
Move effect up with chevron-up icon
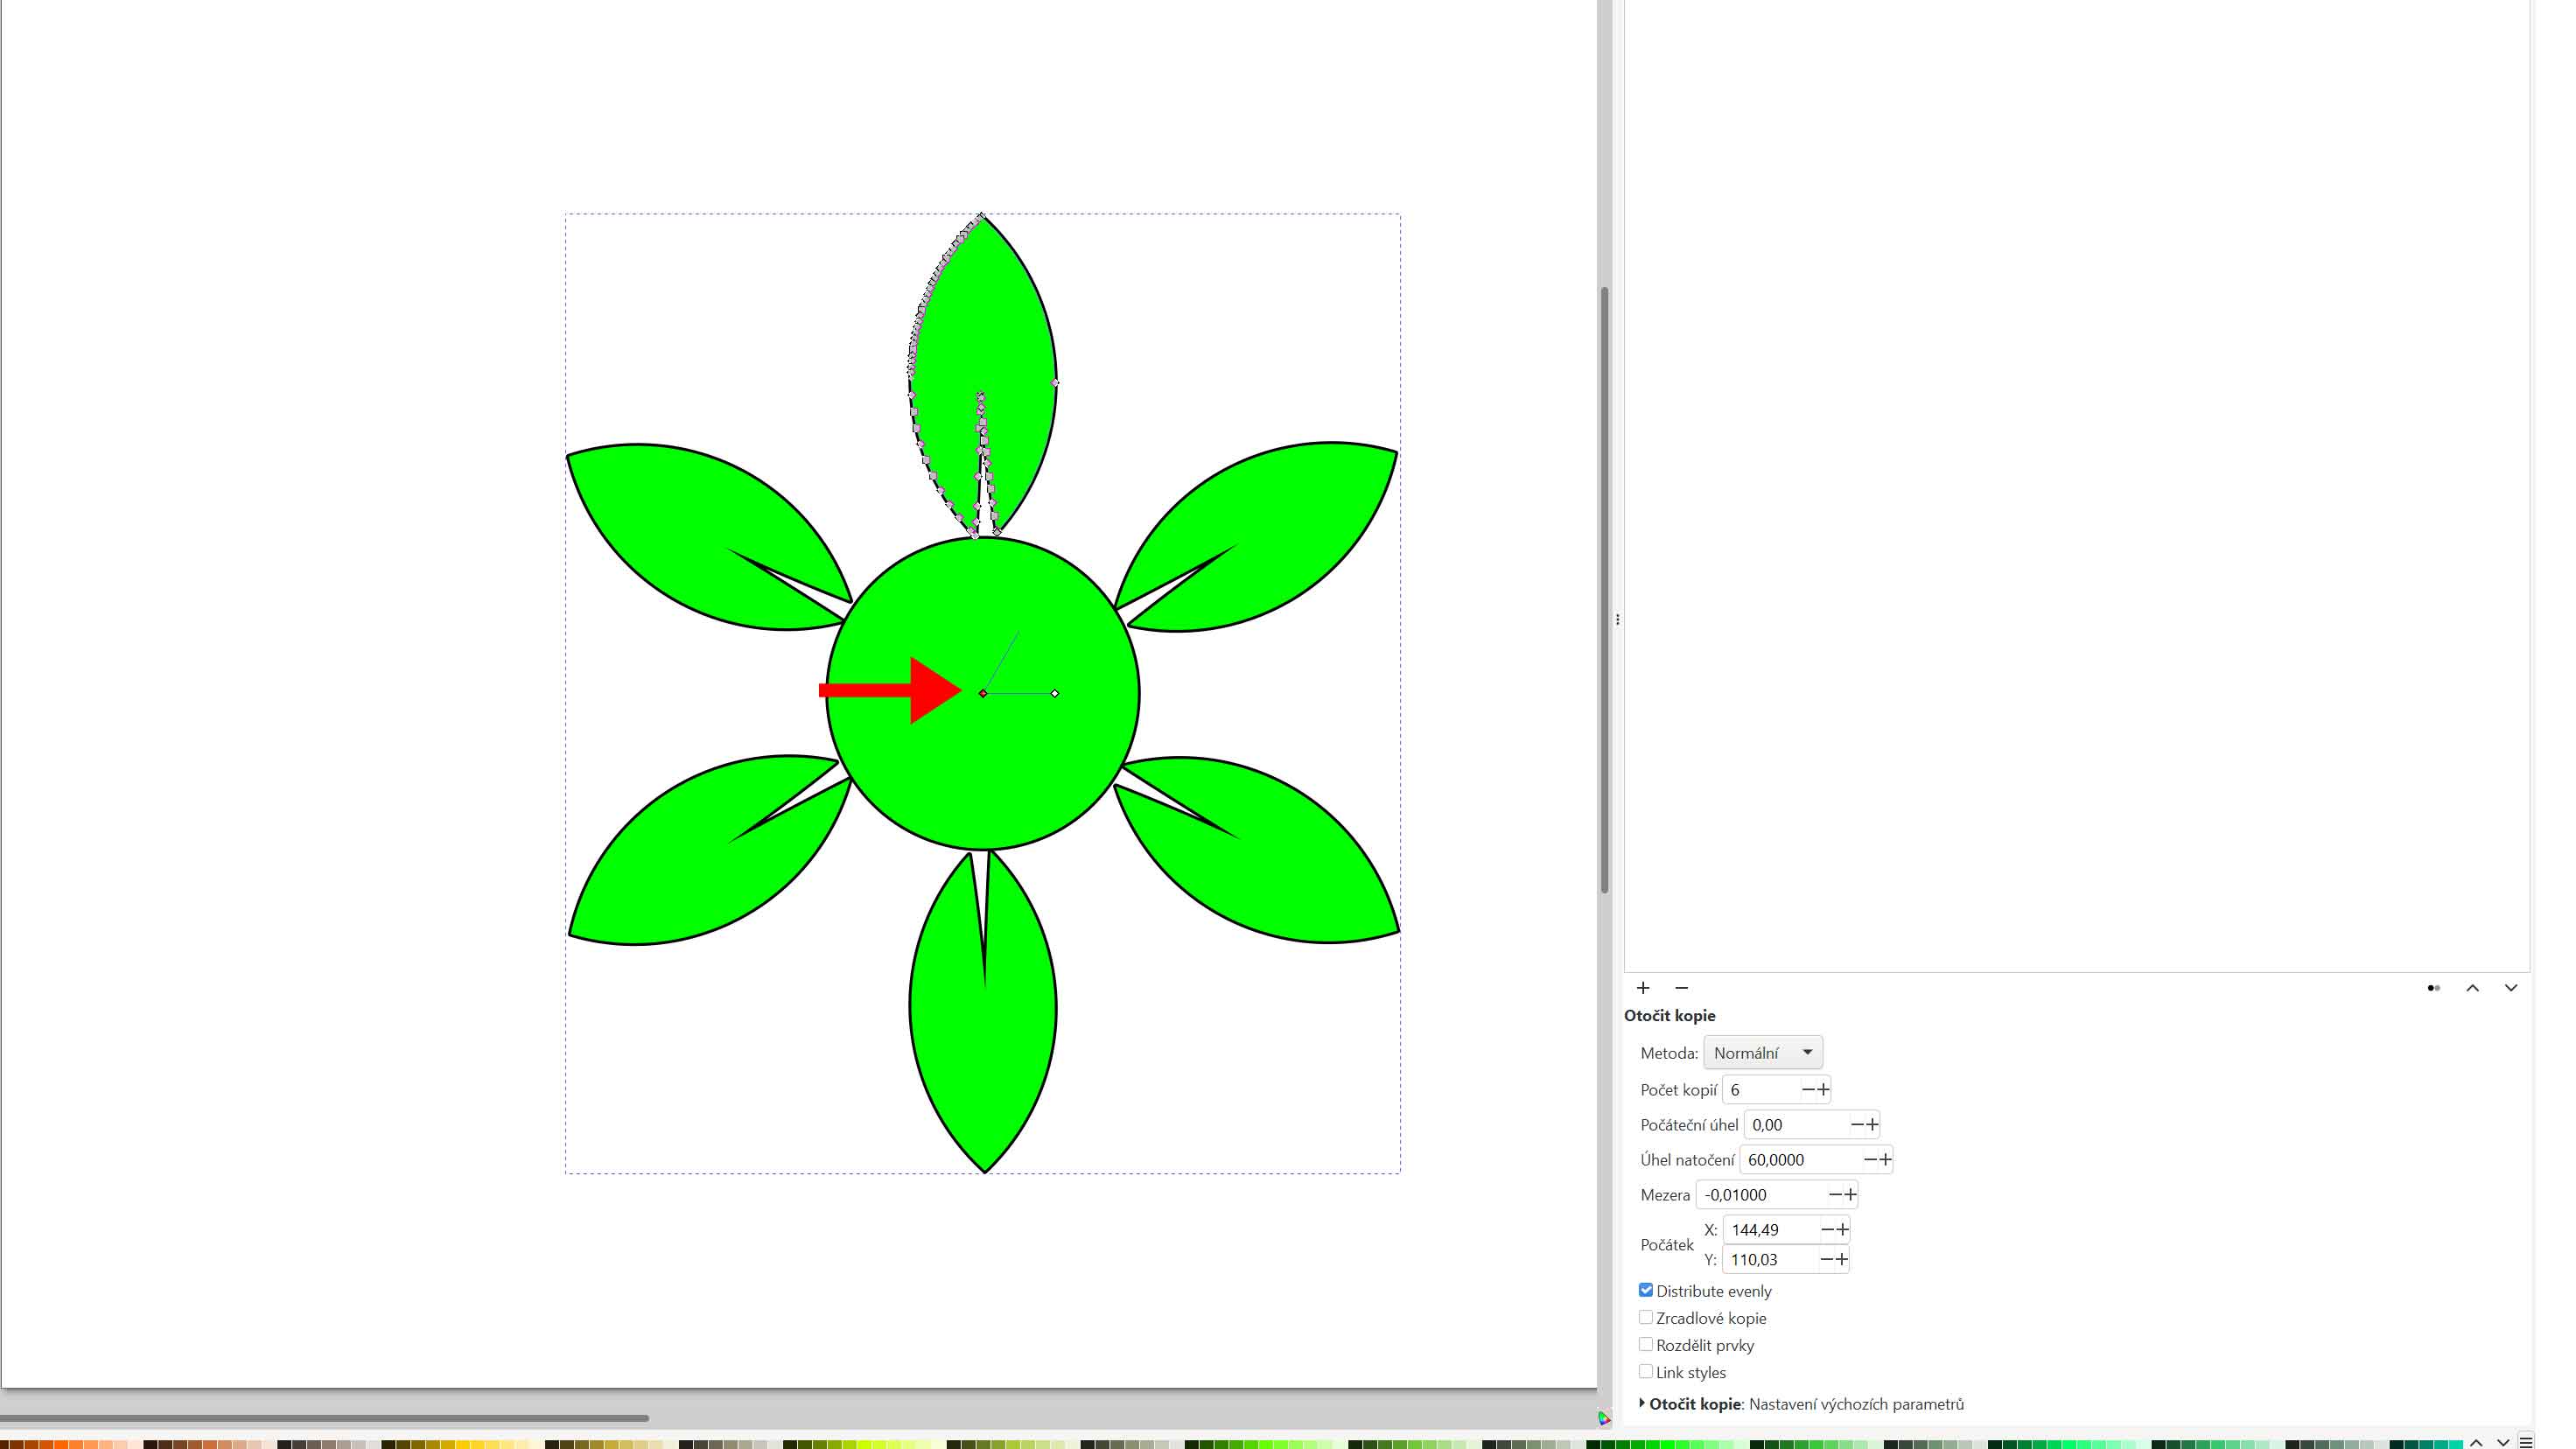coord(2472,988)
